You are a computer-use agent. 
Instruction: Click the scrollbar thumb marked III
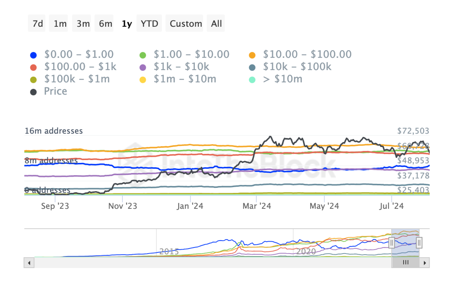click(405, 262)
